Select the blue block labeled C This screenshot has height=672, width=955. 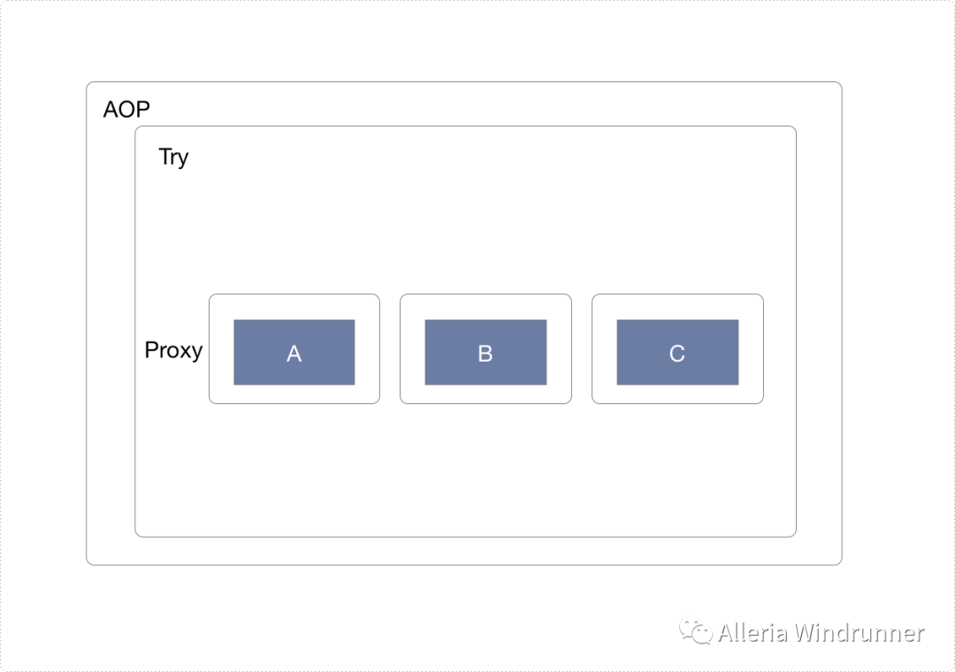click(x=677, y=352)
